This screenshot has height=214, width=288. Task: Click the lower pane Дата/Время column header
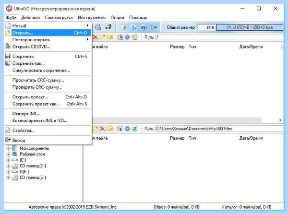pos(251,138)
